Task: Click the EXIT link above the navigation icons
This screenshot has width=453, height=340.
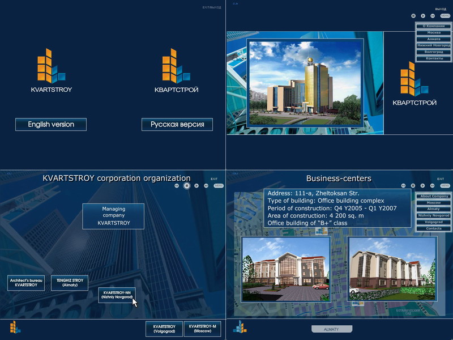Action: click(214, 178)
